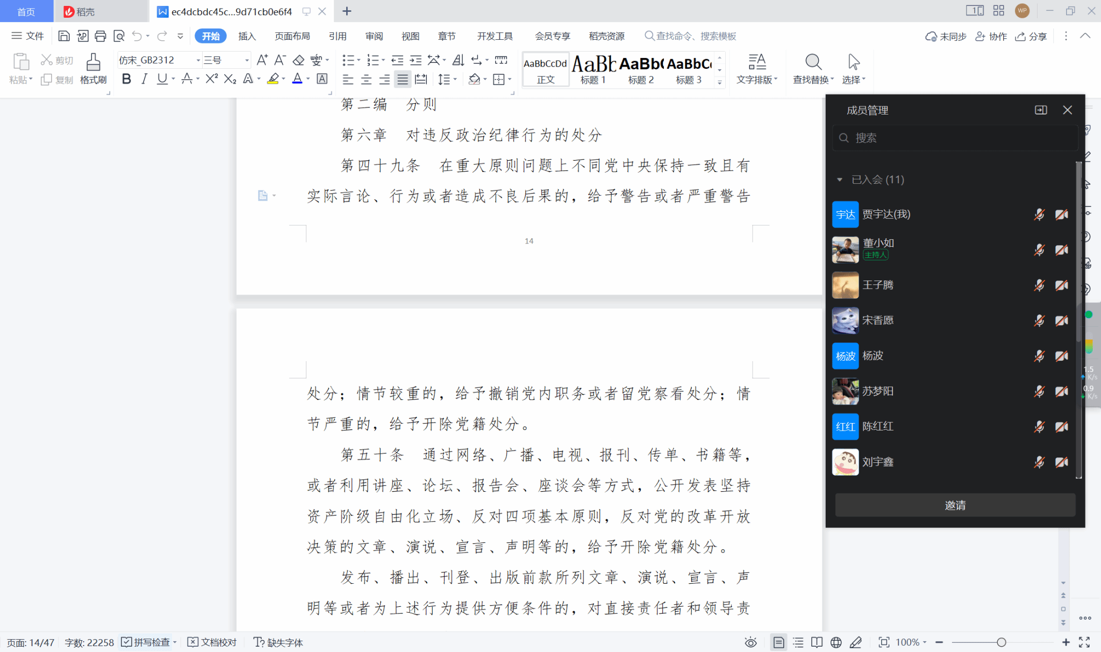
Task: Open the font size dropdown 三号
Action: [247, 60]
